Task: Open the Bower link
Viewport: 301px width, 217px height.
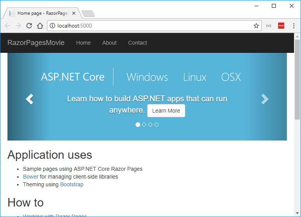Action: pos(31,177)
